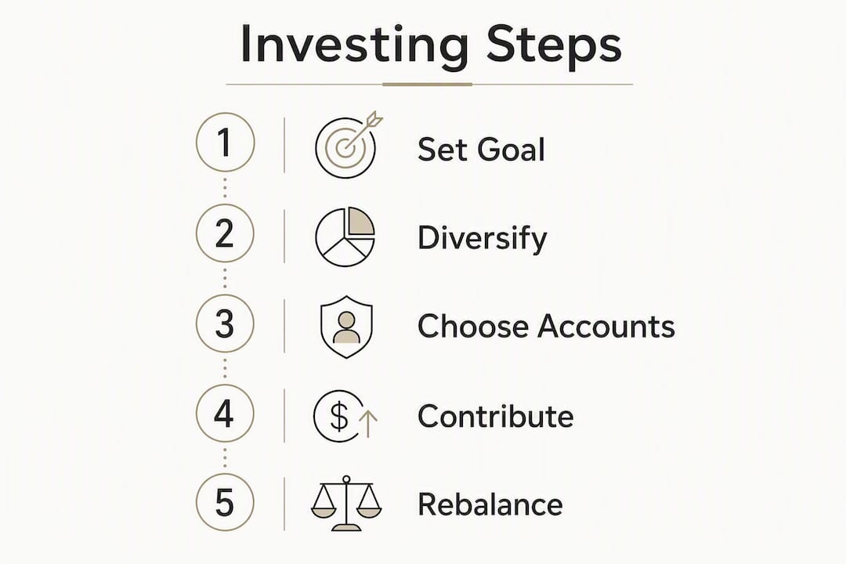Click the shield with person icon
The image size is (846, 564).
(x=346, y=327)
